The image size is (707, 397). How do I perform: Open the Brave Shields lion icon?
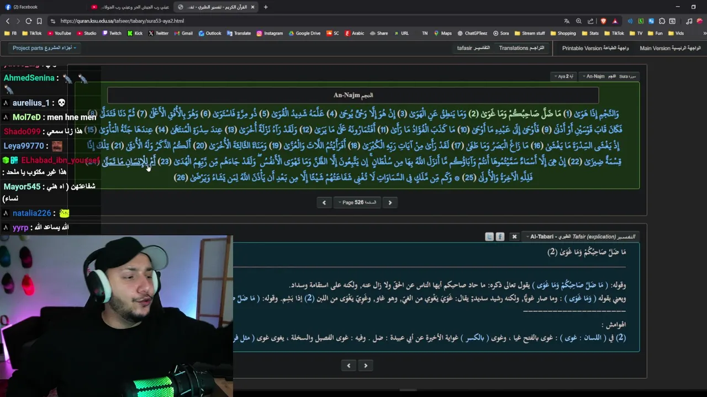603,21
